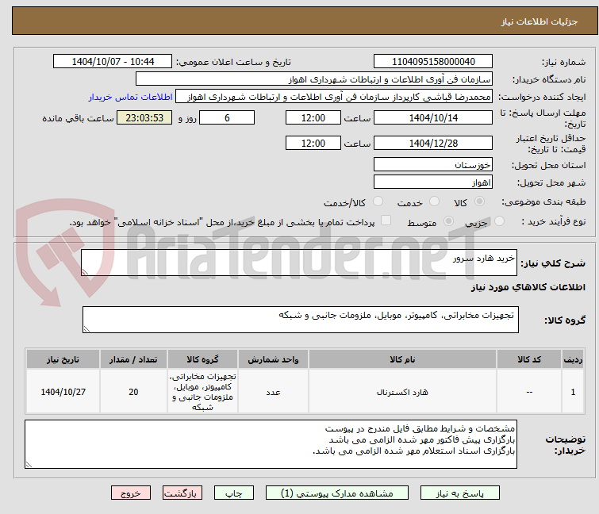Click the price validity date 1404/12/28
The height and width of the screenshot is (514, 599).
pos(433,144)
